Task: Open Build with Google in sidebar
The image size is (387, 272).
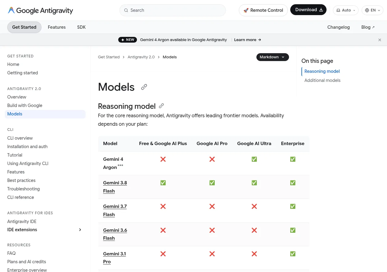Action: tap(25, 105)
